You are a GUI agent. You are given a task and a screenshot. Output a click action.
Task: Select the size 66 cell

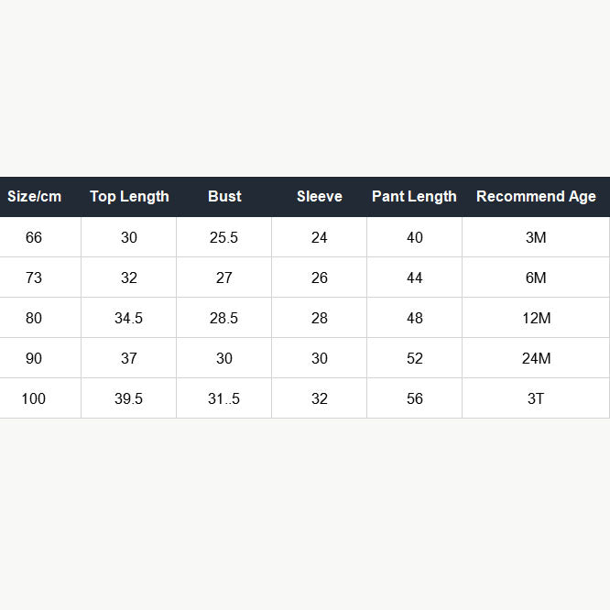coord(34,237)
